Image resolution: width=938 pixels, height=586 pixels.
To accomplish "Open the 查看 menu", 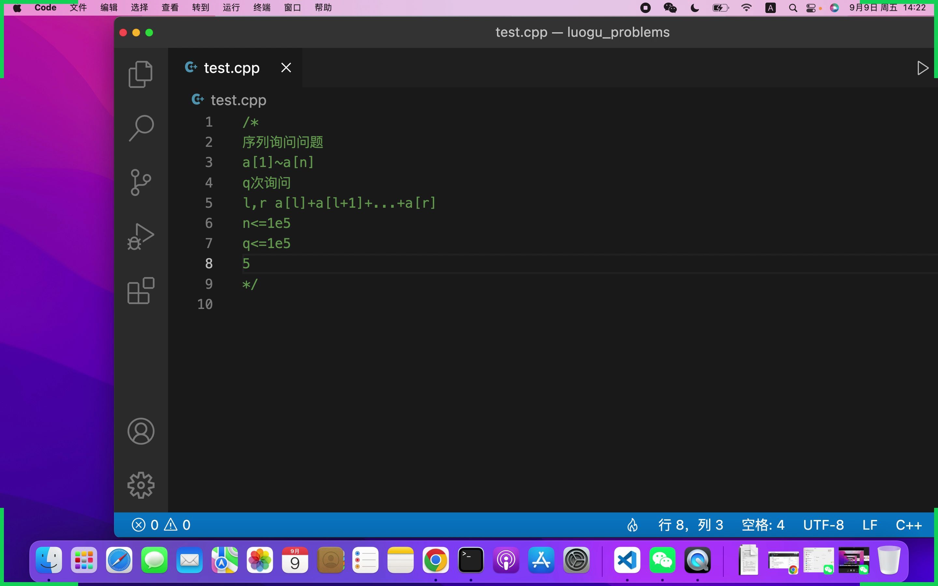I will (170, 8).
